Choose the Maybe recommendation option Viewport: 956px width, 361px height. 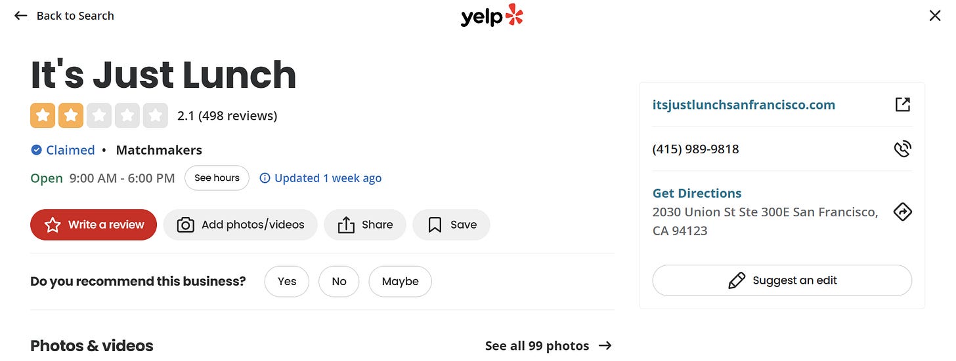click(400, 281)
